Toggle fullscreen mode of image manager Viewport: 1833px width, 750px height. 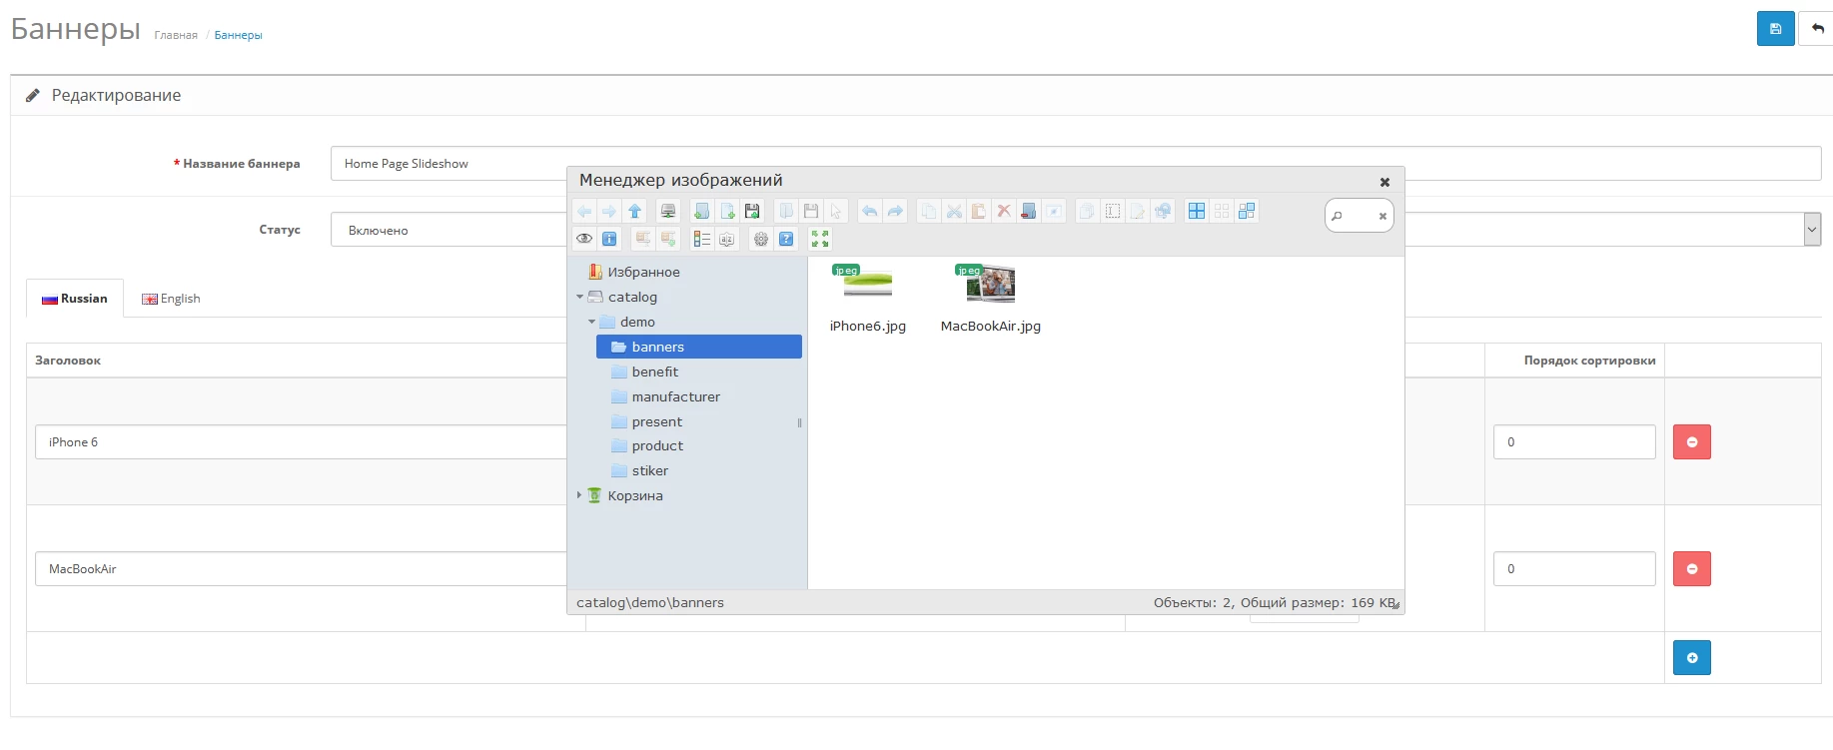[820, 239]
